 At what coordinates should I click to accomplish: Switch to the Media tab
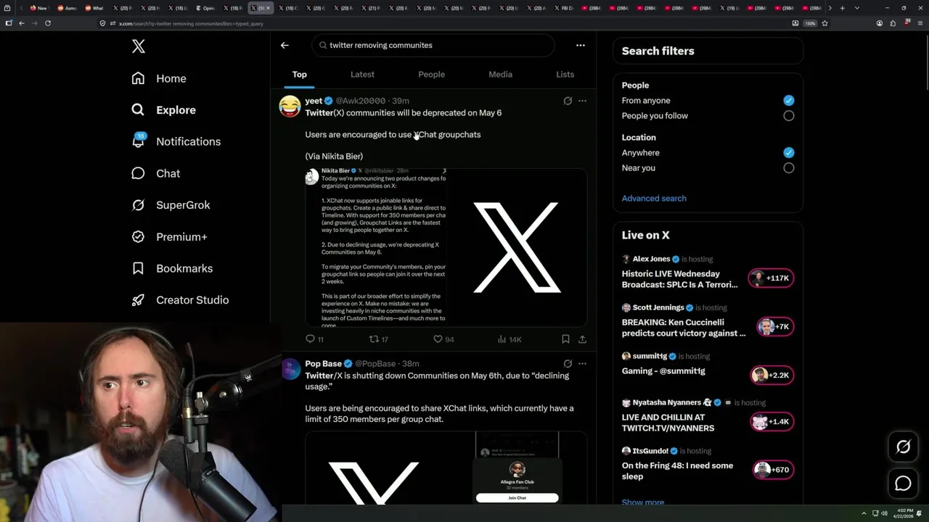(500, 75)
